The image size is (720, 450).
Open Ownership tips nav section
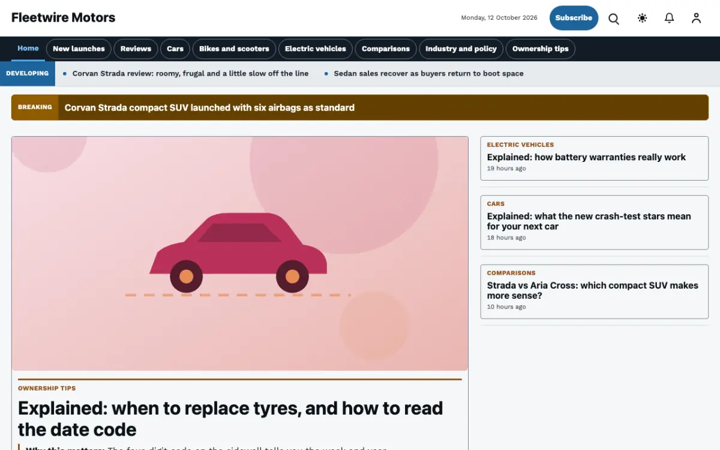point(540,49)
